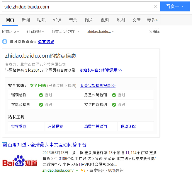This screenshot has height=174, width=192.
Task: Open the 死链提交 webmaster tool
Action: coord(55,126)
